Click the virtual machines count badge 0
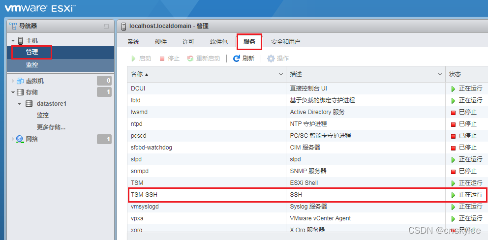Viewport: 488px width, 240px height. [104, 81]
